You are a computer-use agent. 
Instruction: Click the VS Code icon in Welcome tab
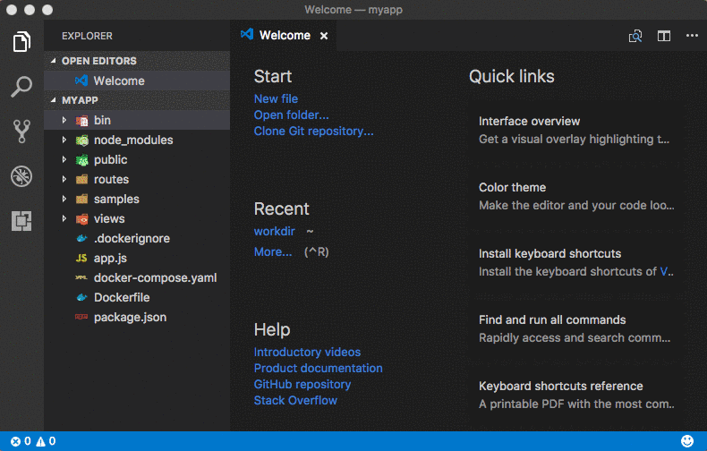click(x=247, y=34)
